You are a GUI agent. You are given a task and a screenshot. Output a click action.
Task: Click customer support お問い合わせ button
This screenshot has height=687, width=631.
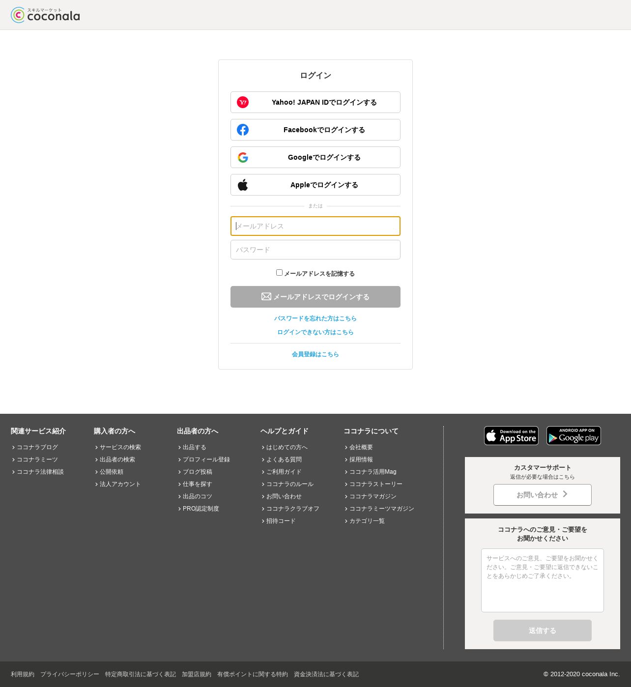click(543, 495)
